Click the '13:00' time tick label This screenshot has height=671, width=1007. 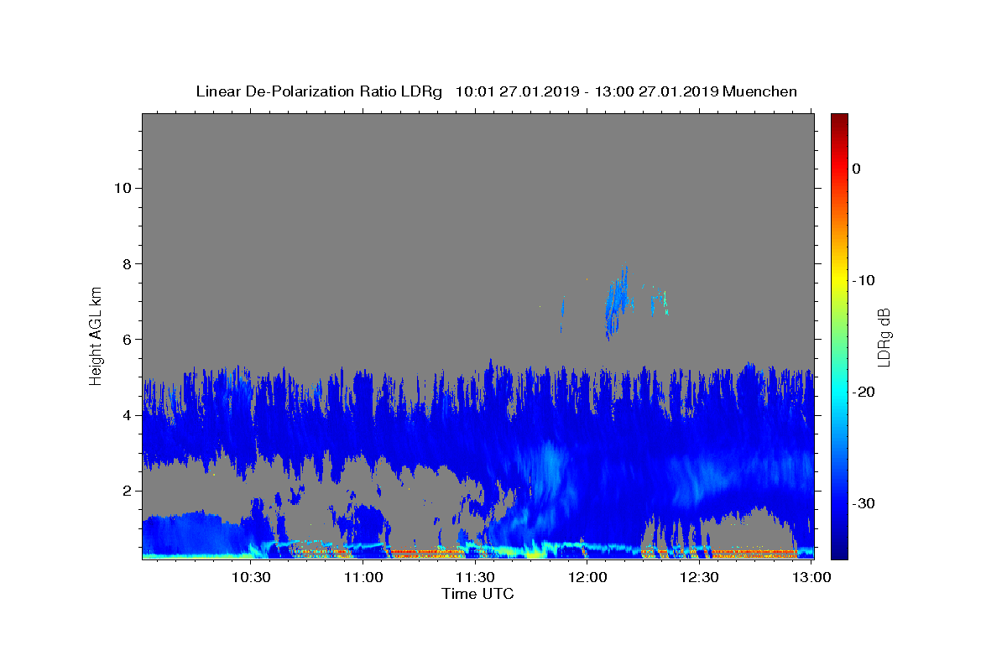tap(811, 577)
